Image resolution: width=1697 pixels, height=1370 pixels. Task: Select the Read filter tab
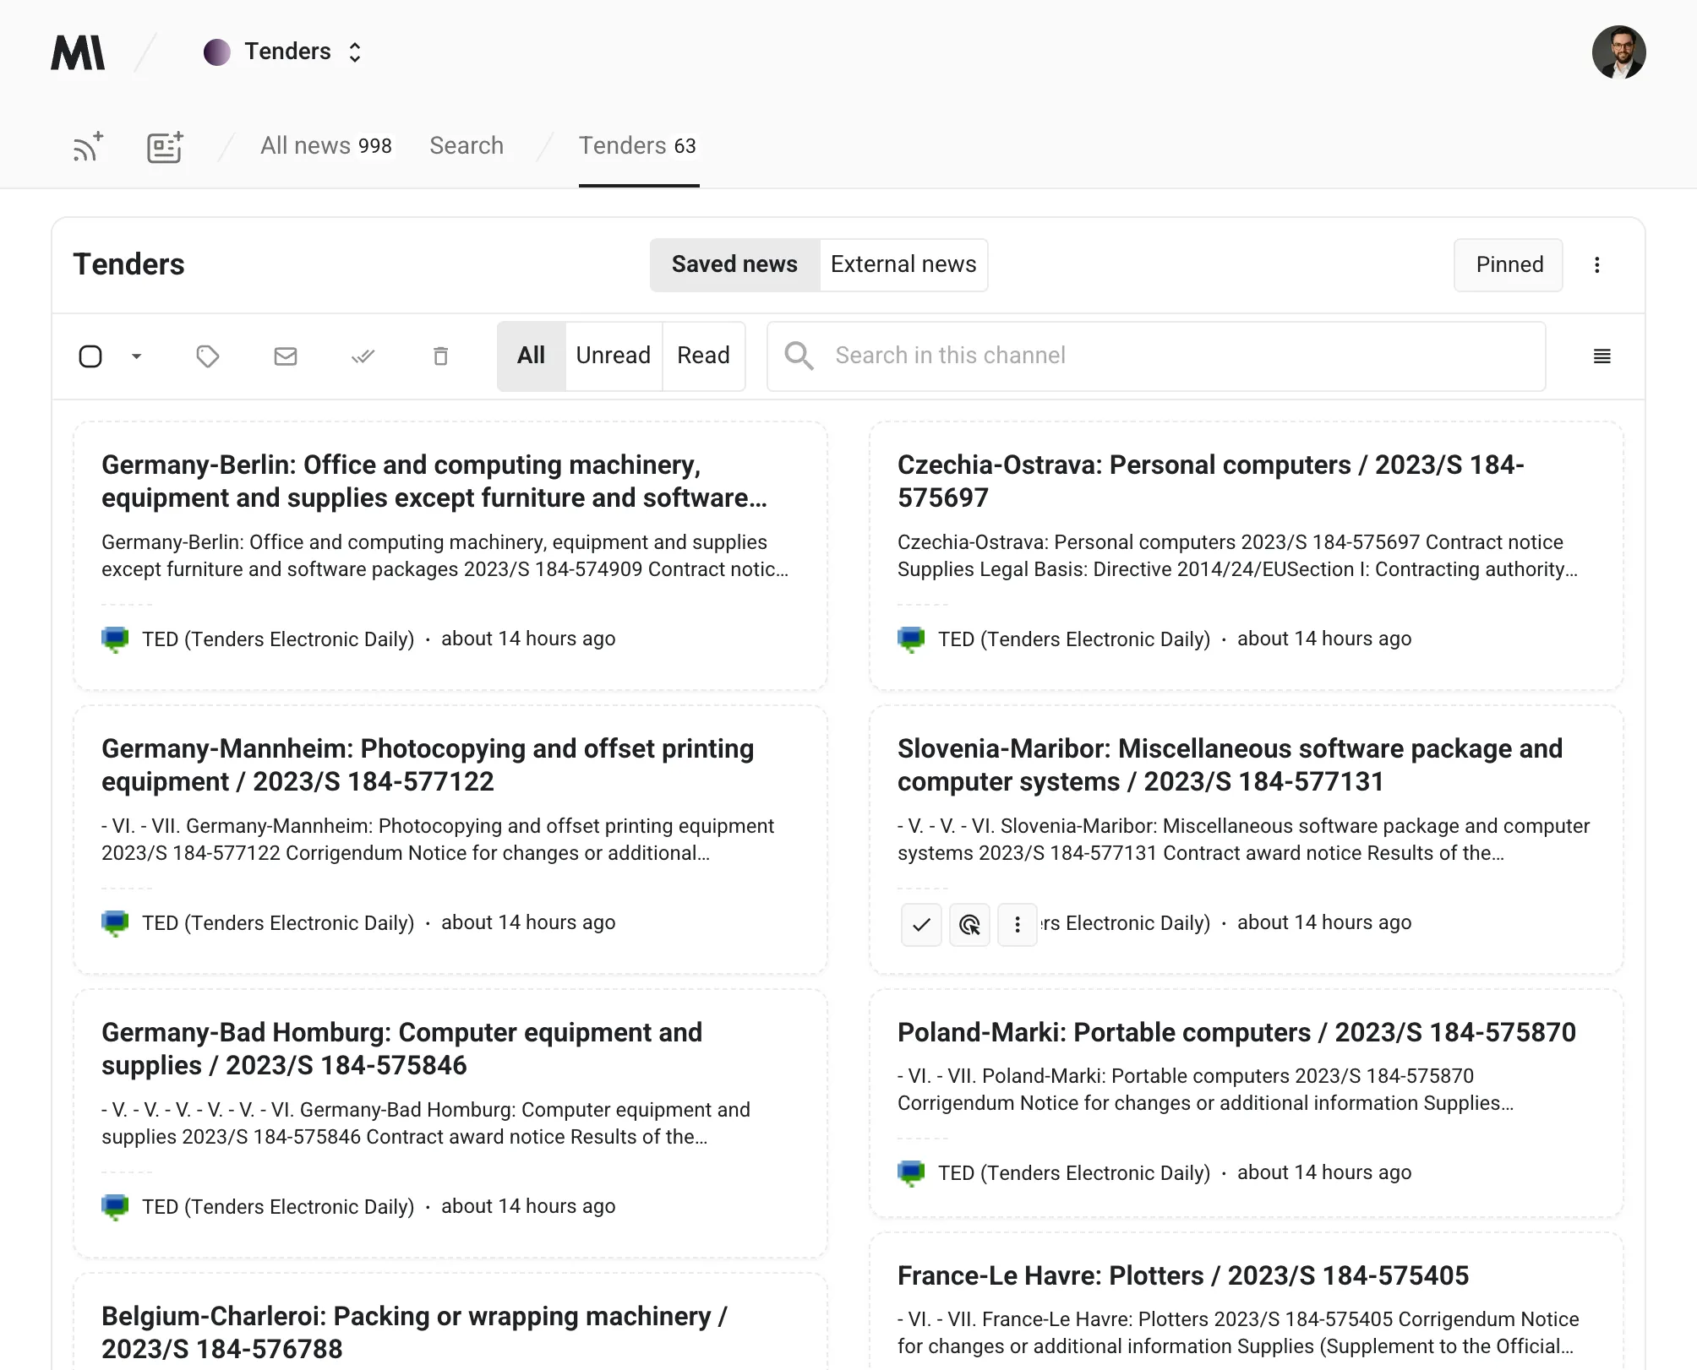[x=702, y=355]
